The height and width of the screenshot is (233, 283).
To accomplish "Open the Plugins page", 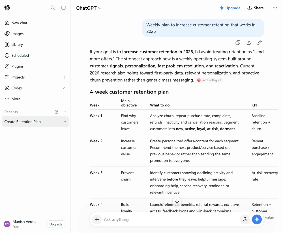I will pyautogui.click(x=35, y=66).
